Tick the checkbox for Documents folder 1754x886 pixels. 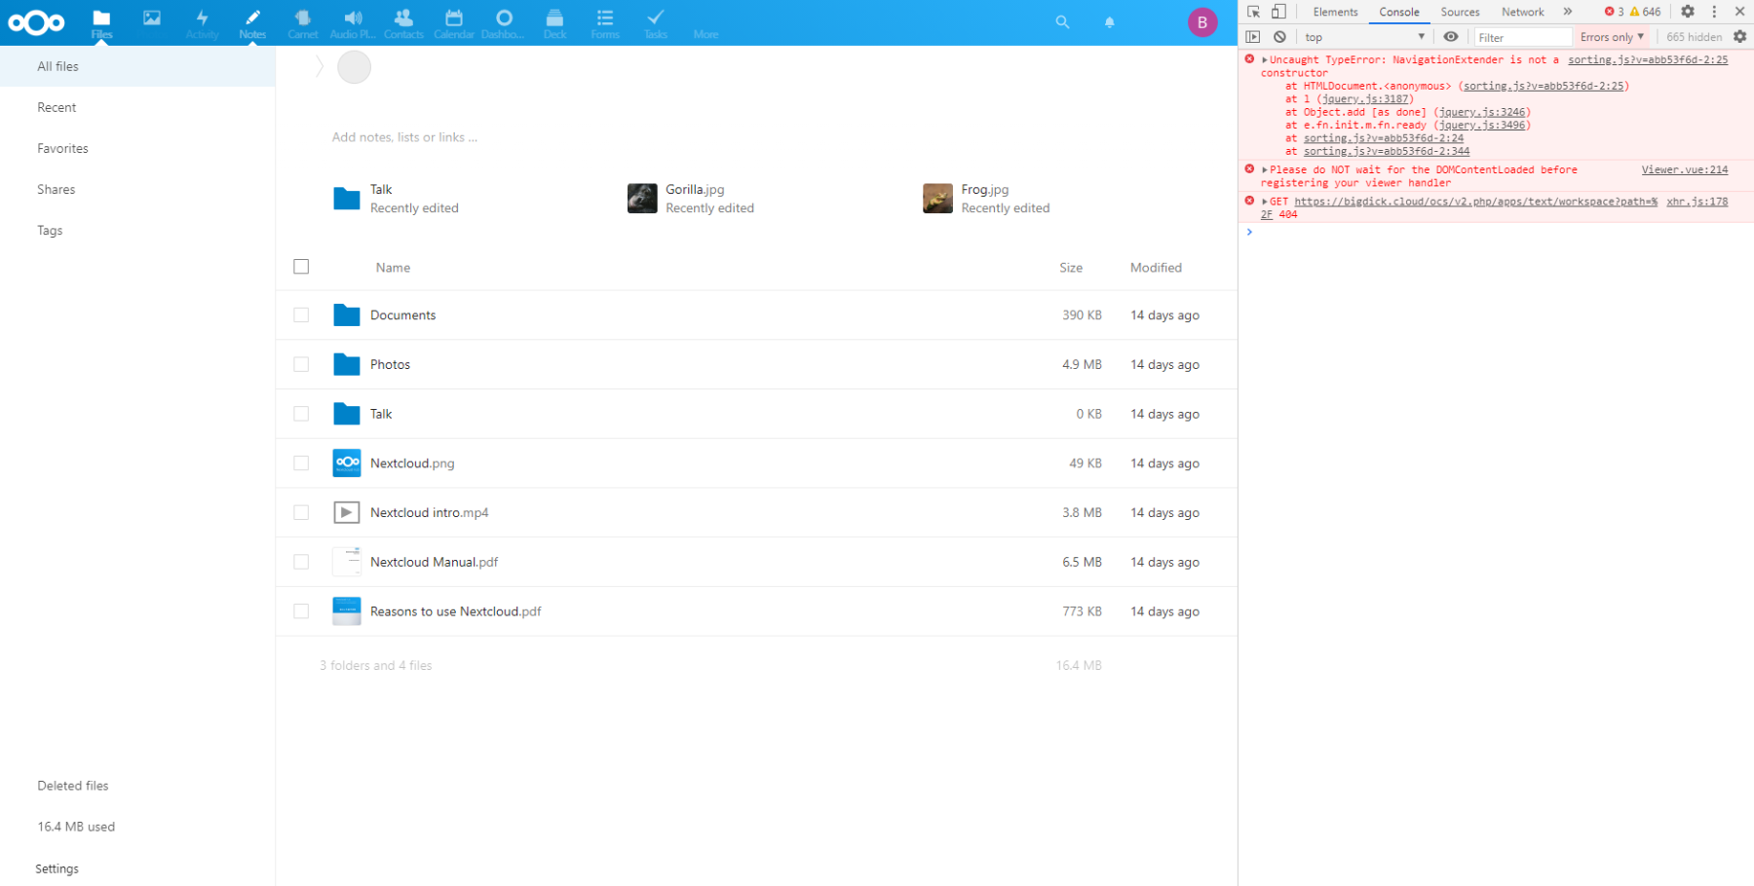click(x=301, y=315)
